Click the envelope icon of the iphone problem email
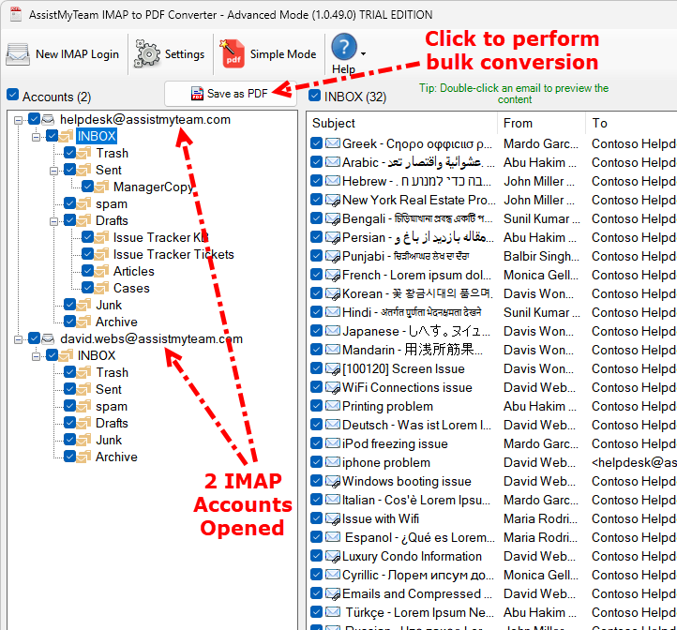 coord(332,462)
